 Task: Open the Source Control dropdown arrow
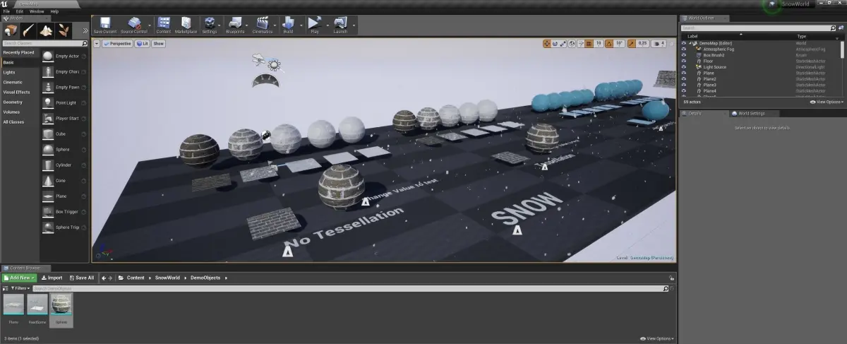coord(151,25)
